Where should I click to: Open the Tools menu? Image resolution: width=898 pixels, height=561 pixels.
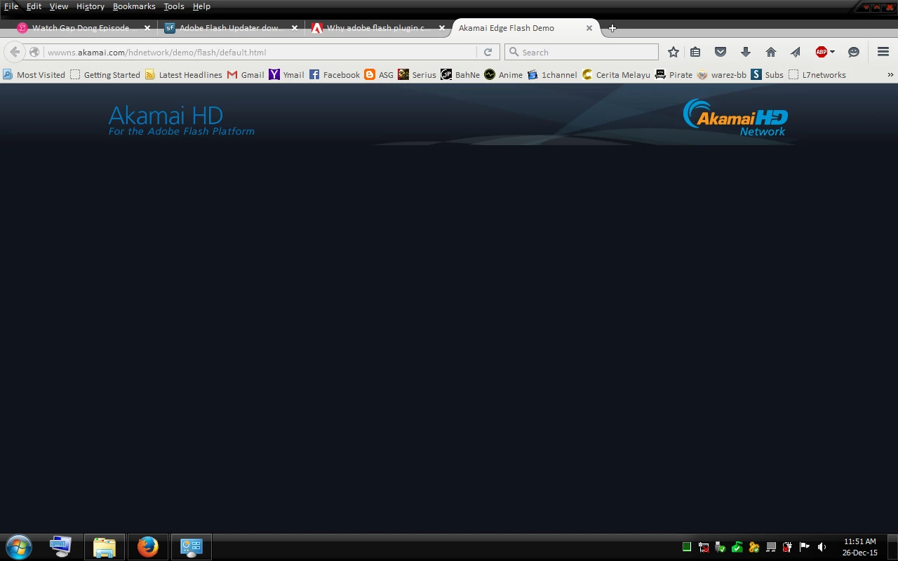(x=174, y=6)
